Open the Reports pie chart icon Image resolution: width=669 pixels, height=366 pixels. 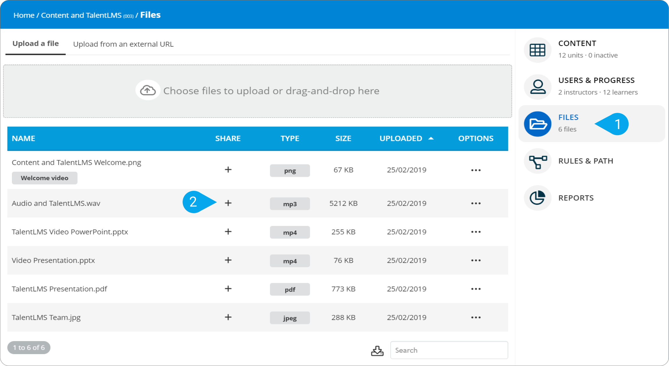538,198
